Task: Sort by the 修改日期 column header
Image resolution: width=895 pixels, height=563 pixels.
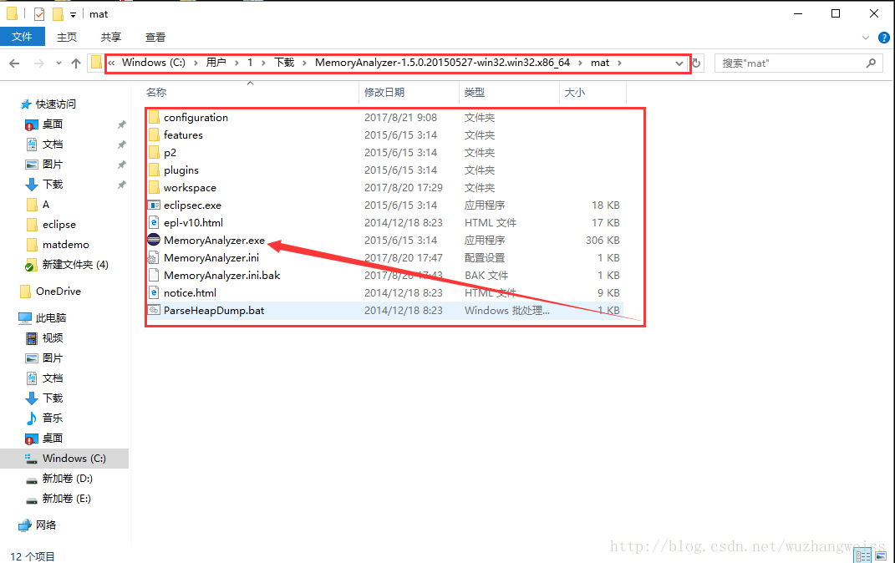Action: tap(384, 93)
